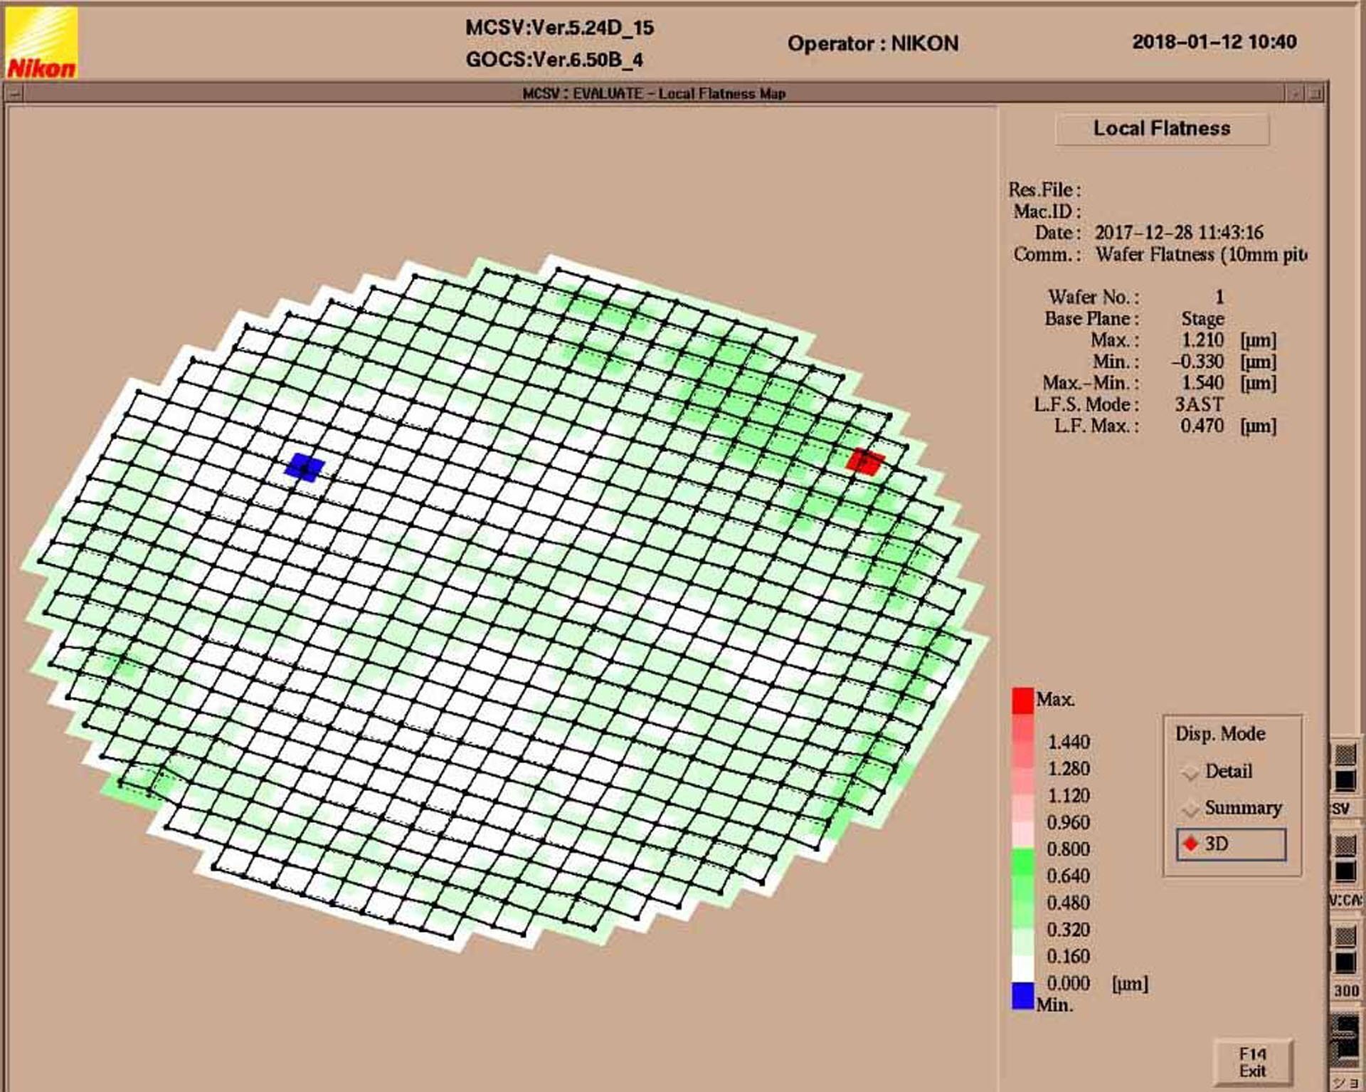Viewport: 1366px width, 1092px height.
Task: Click the 0.480 legend value
Action: click(1069, 903)
